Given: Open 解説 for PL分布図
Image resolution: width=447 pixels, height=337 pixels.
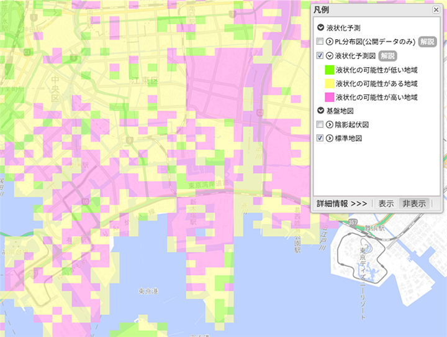Looking at the screenshot, I should click(x=427, y=42).
